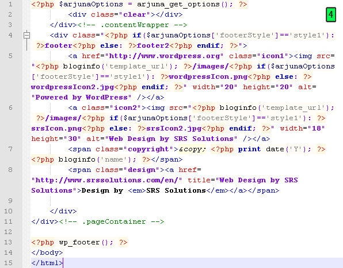Click the "design" class value on line 8
The height and width of the screenshot is (268, 343).
tap(142, 170)
